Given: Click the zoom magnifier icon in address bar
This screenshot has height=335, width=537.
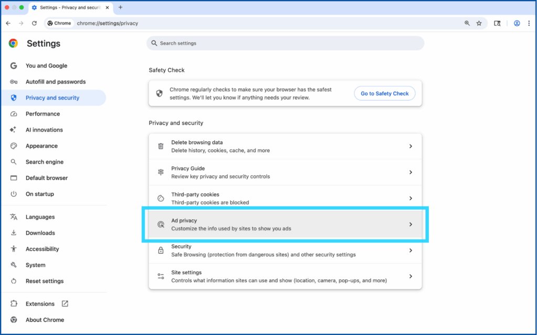Looking at the screenshot, I should (467, 23).
